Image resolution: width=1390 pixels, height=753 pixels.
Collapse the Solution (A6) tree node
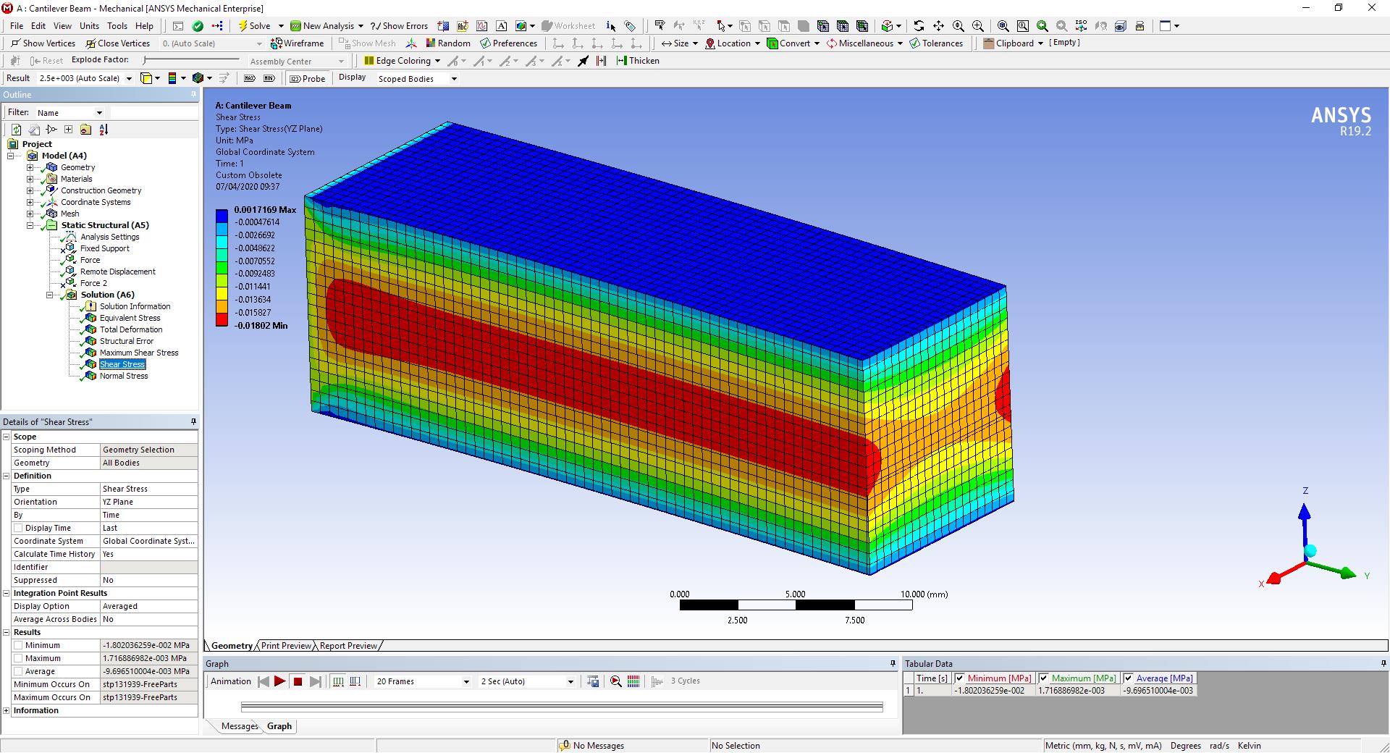coord(49,295)
